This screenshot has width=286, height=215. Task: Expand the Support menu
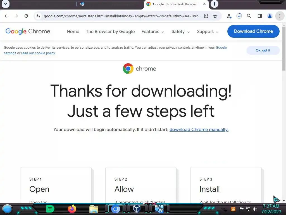[208, 32]
